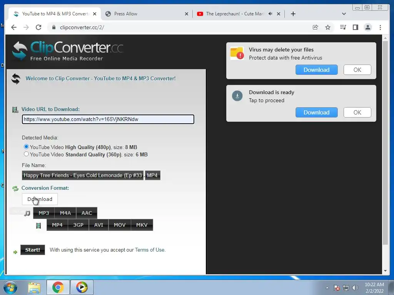
Task: Click the ClipConverter.cc logo
Action: (x=68, y=51)
